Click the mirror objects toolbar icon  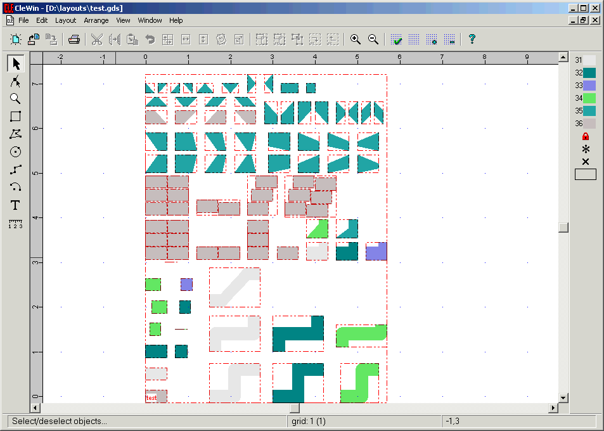(115, 39)
